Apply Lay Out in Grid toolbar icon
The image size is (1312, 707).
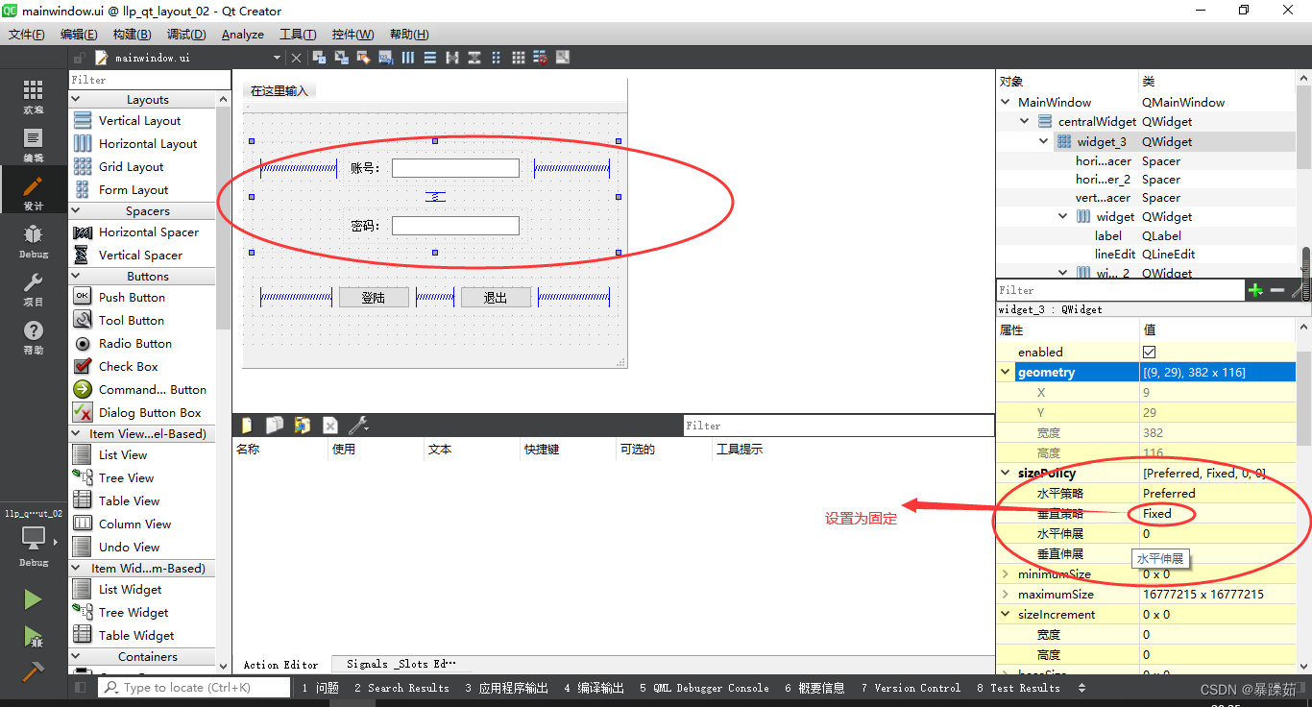coord(519,58)
